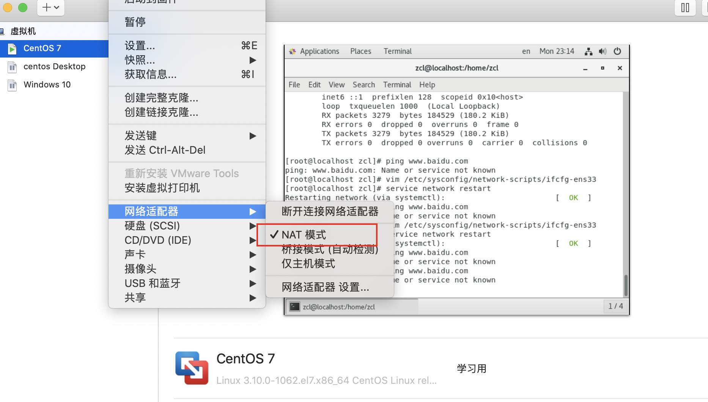This screenshot has width=708, height=402.
Task: Click the Linux 3.10.0-1062.el7.x86_64 version text
Action: [x=326, y=380]
